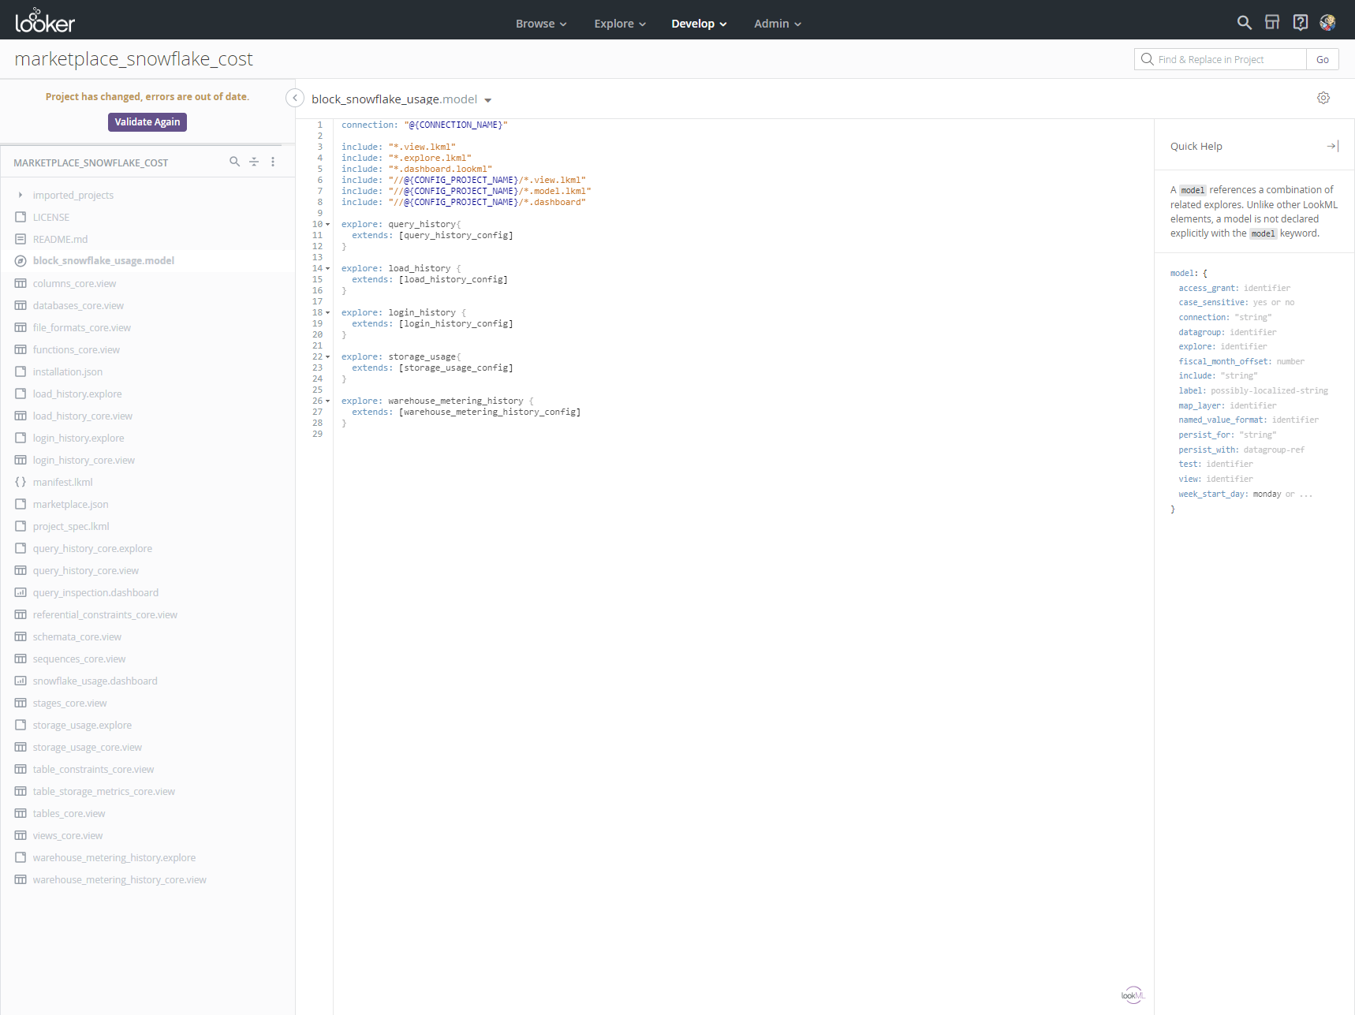Screen dimensions: 1355x1015
Task: Open global search from the top bar
Action: click(x=1243, y=23)
